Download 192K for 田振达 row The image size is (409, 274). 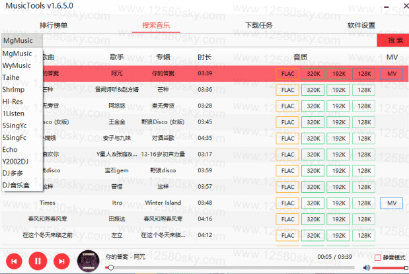click(338, 219)
